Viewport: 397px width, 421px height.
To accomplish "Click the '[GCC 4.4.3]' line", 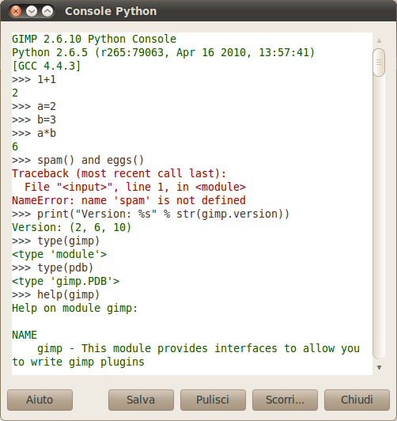I will click(46, 66).
